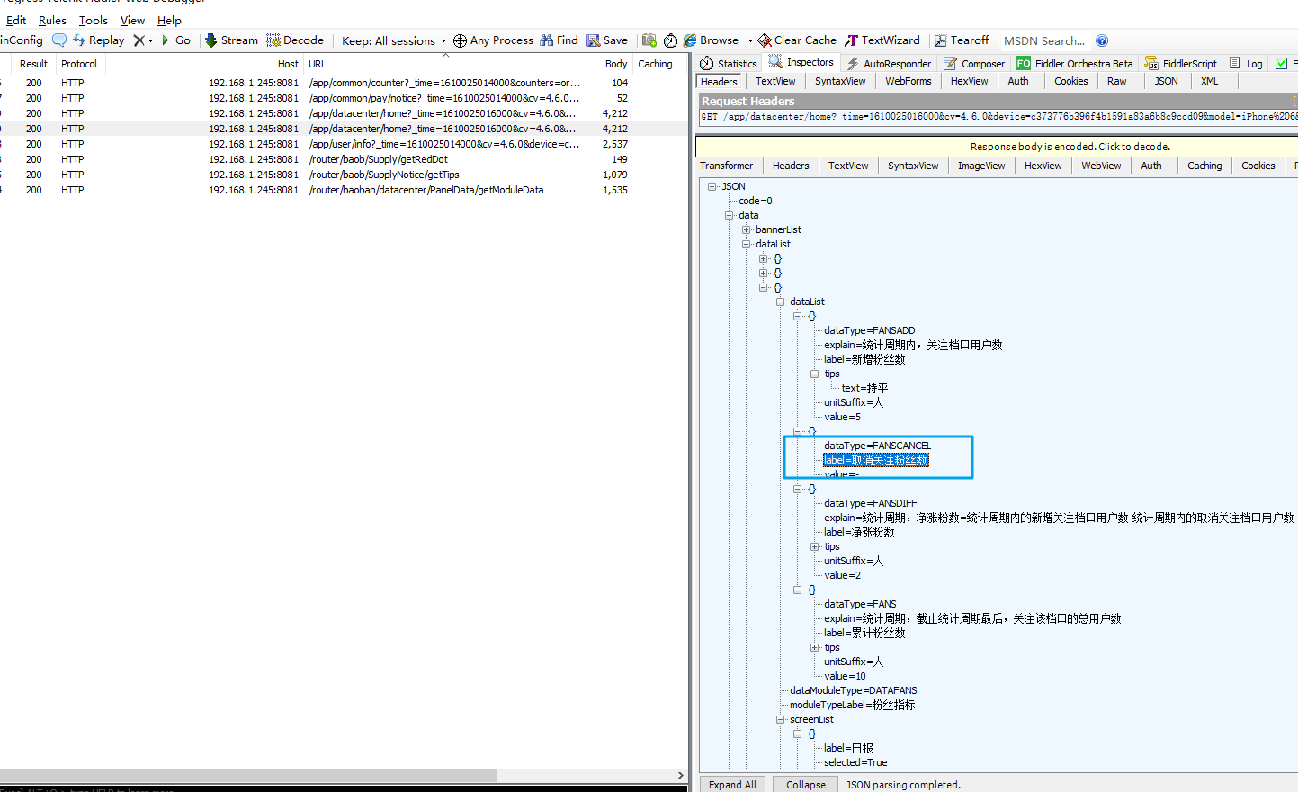Select the response Caching tab
The image size is (1298, 792).
coord(1204,166)
